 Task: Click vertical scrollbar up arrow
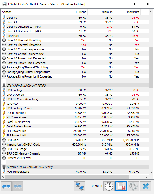tap(151, 11)
